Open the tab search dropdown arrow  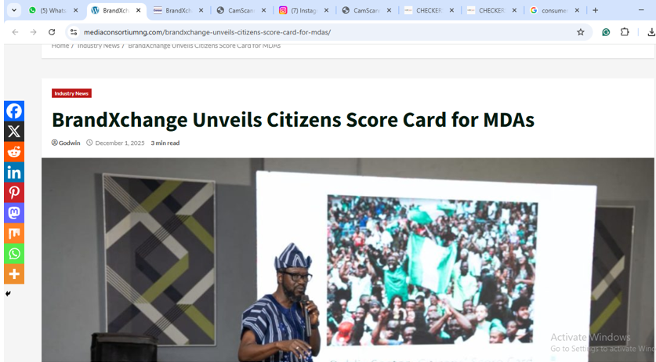(14, 10)
